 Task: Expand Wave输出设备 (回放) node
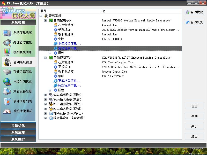(46, 95)
